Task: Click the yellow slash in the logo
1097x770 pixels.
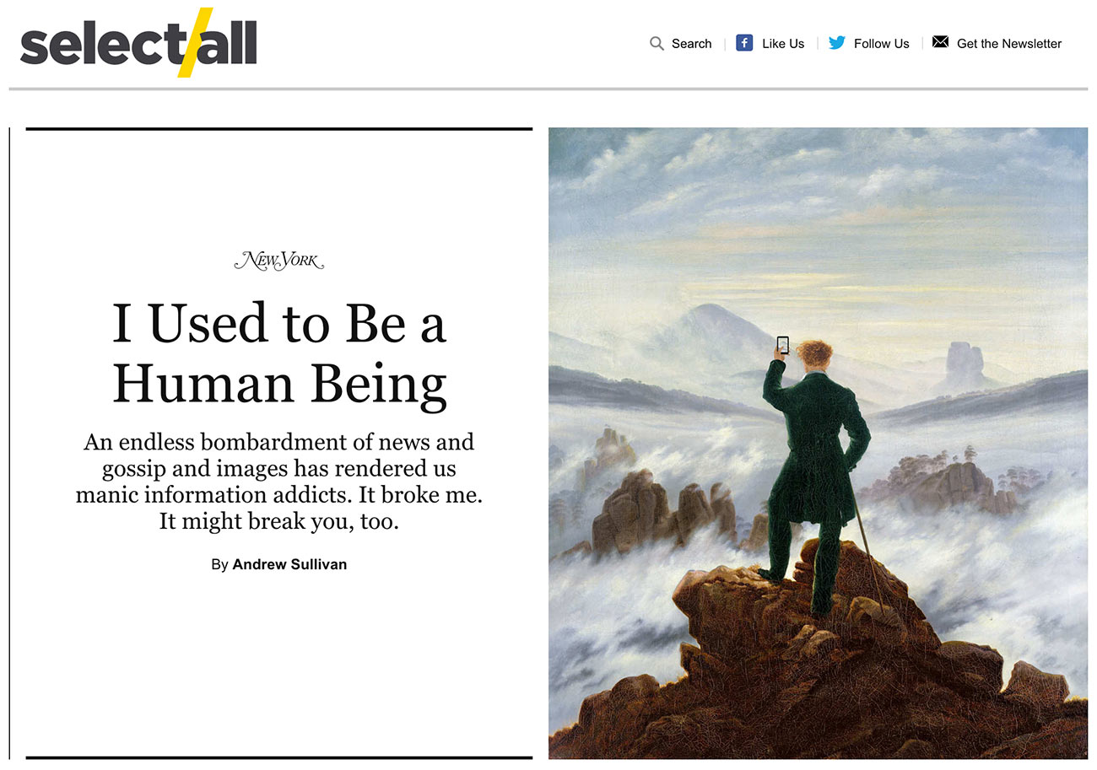Action: point(195,42)
